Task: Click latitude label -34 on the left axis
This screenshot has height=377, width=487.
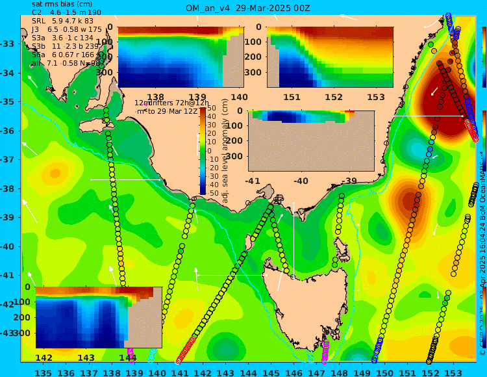Action: (x=7, y=73)
